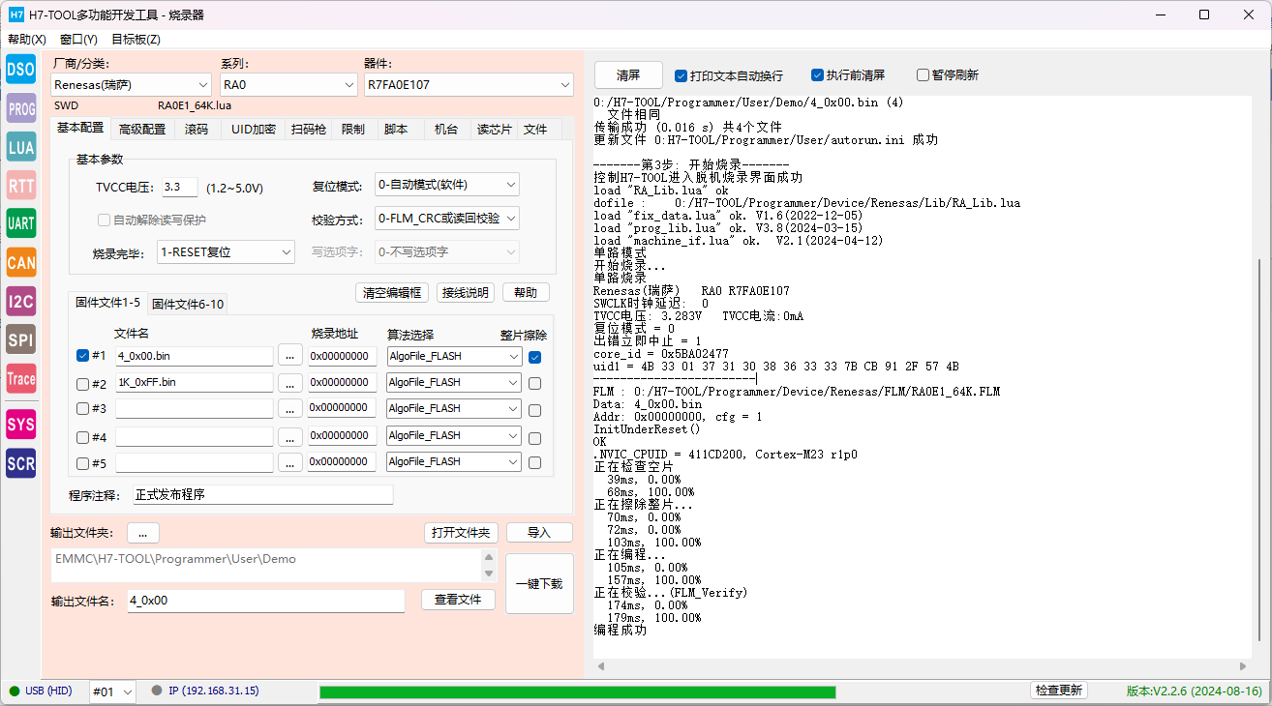Open the PROG programmer tool
Image resolution: width=1272 pixels, height=706 pixels.
coord(20,108)
